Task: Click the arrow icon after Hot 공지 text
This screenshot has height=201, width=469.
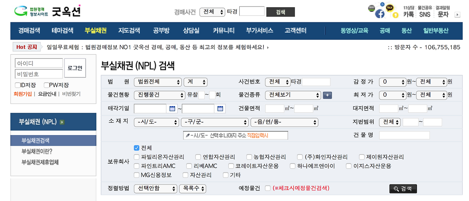Action: coord(268,48)
